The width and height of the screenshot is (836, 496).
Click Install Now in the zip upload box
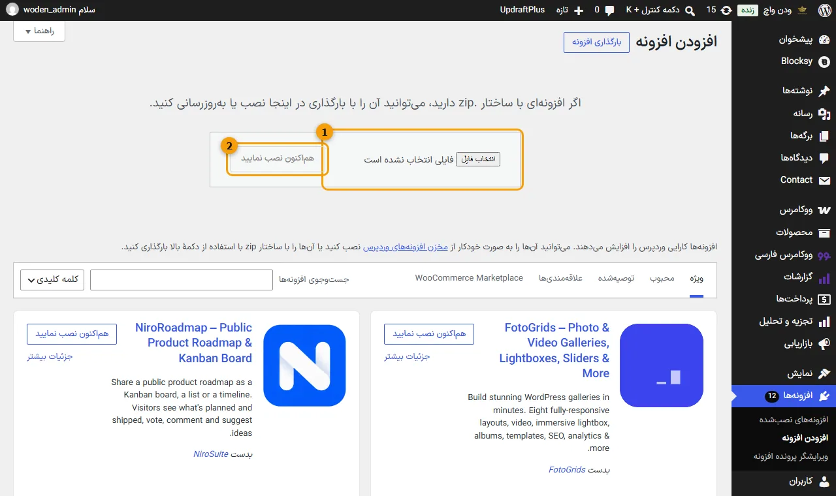tap(278, 159)
